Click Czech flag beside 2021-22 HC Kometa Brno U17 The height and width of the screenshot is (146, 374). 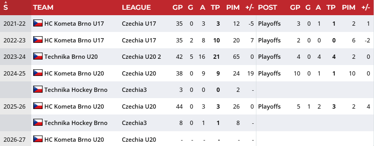click(x=38, y=23)
